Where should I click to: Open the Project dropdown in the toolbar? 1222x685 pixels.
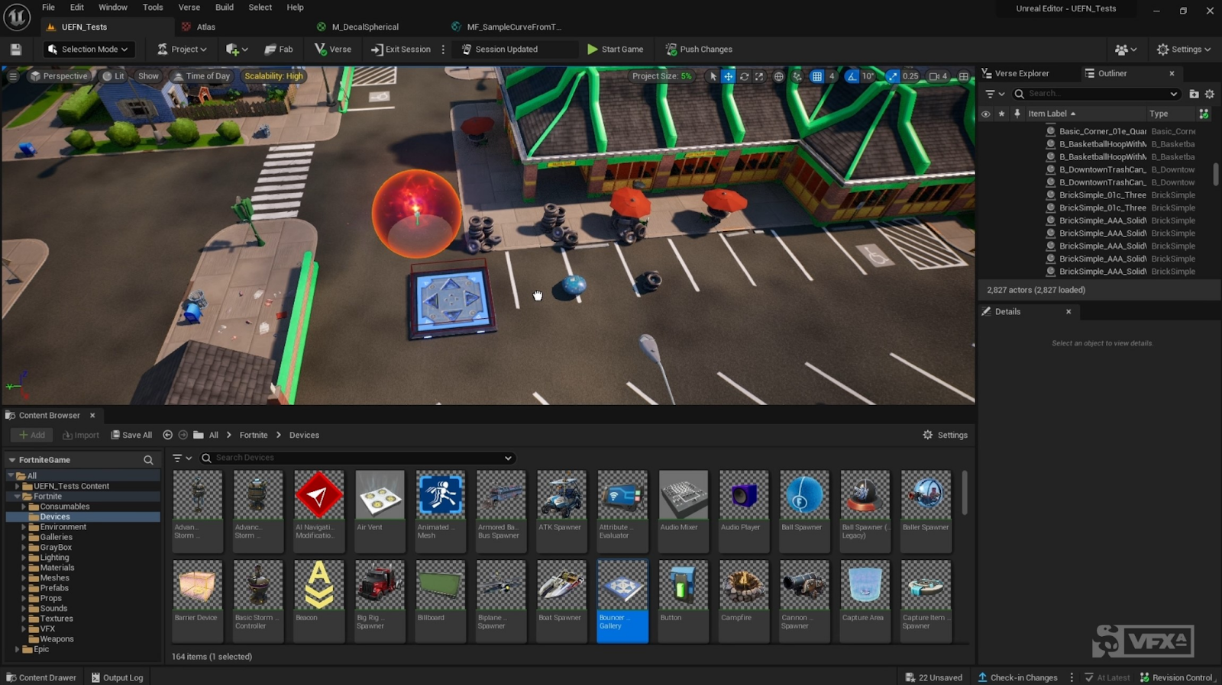[182, 50]
